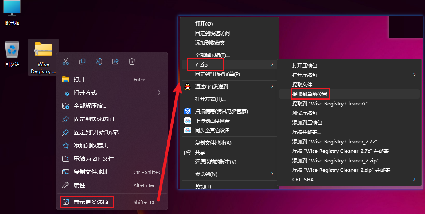Click 压缩并邮寄...
Image resolution: width=425 pixels, height=214 pixels.
point(349,132)
